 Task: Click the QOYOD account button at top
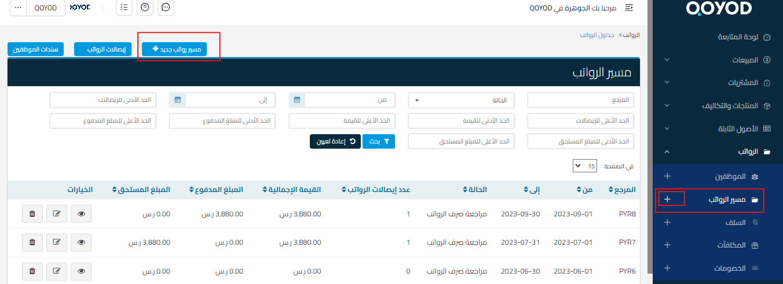pyautogui.click(x=46, y=8)
